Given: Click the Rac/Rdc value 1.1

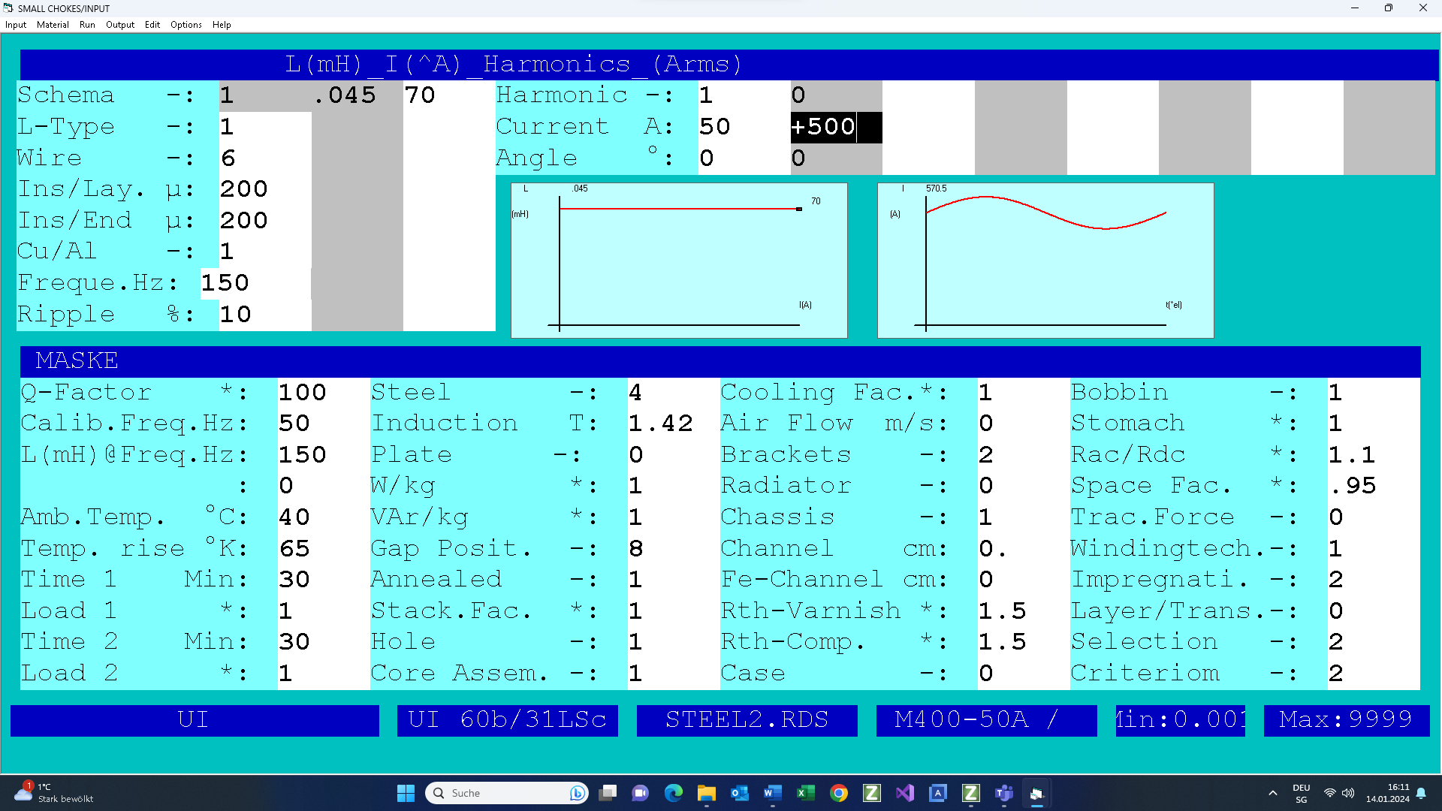Looking at the screenshot, I should [x=1374, y=455].
